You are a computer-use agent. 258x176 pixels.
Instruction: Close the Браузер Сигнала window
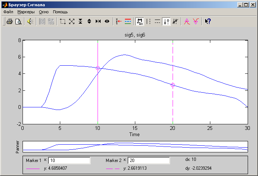coord(252,5)
